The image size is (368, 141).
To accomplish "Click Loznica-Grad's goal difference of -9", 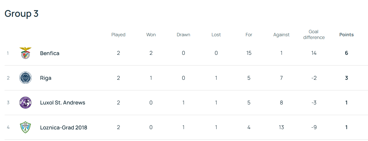I will [x=314, y=127].
